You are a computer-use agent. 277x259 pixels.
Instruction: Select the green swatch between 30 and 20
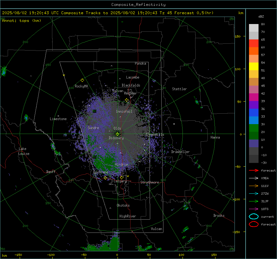click(254, 128)
